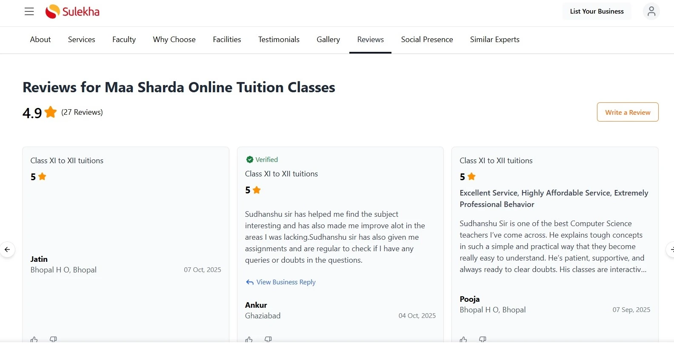This screenshot has height=343, width=674.
Task: Thumbs down Pooja's review
Action: coord(483,339)
